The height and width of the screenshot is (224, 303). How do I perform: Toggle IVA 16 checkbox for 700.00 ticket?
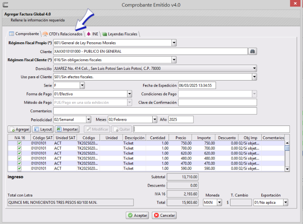[19, 148]
